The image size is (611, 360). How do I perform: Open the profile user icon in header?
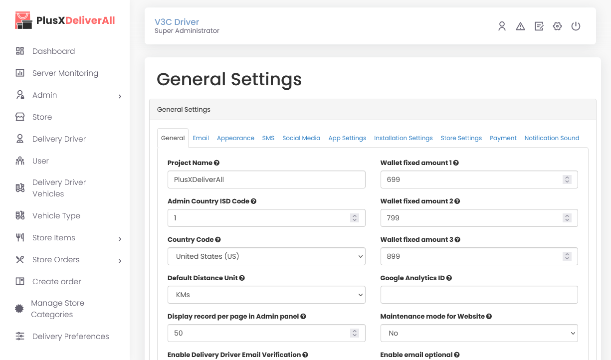tap(502, 26)
